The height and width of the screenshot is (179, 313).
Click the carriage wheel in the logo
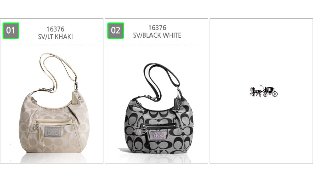pyautogui.click(x=275, y=94)
